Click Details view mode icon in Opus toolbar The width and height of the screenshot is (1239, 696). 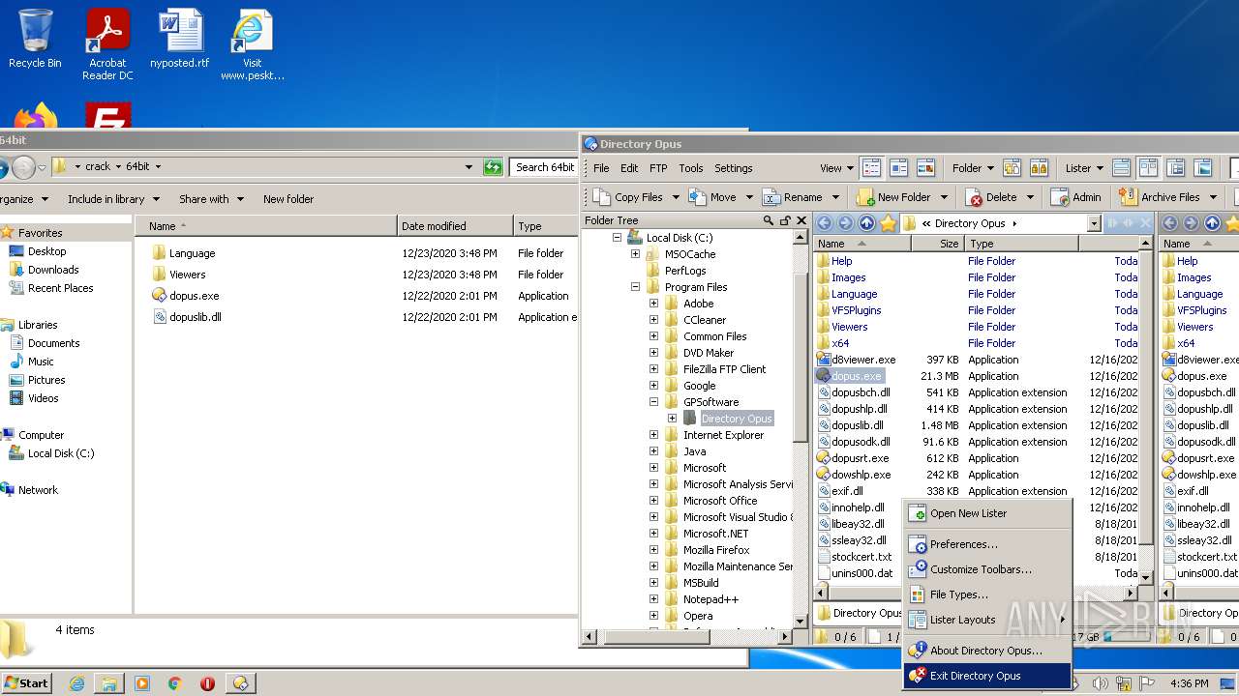[871, 167]
